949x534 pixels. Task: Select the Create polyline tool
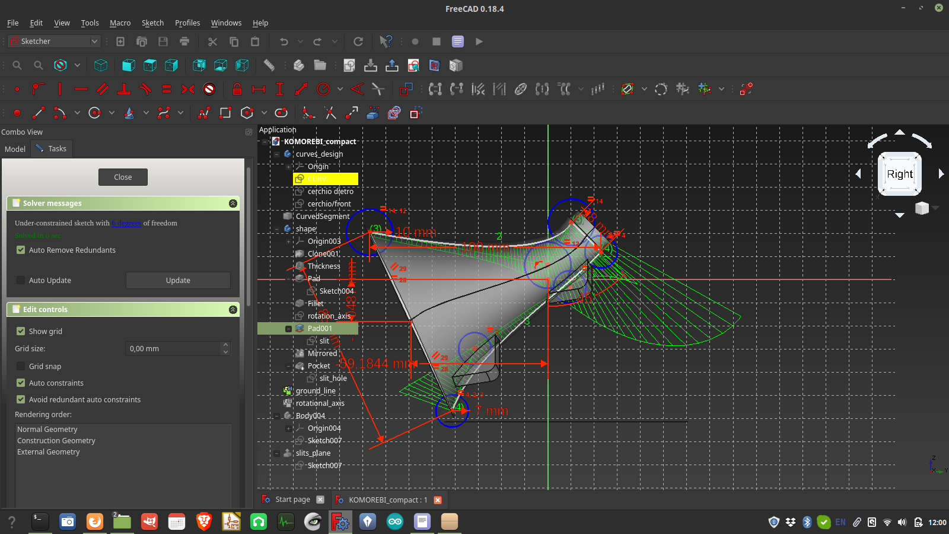[x=203, y=113]
